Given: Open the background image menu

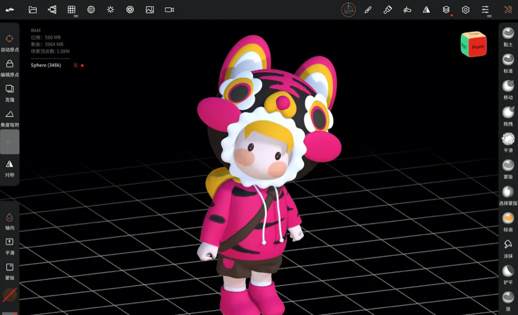Looking at the screenshot, I should click(x=150, y=10).
